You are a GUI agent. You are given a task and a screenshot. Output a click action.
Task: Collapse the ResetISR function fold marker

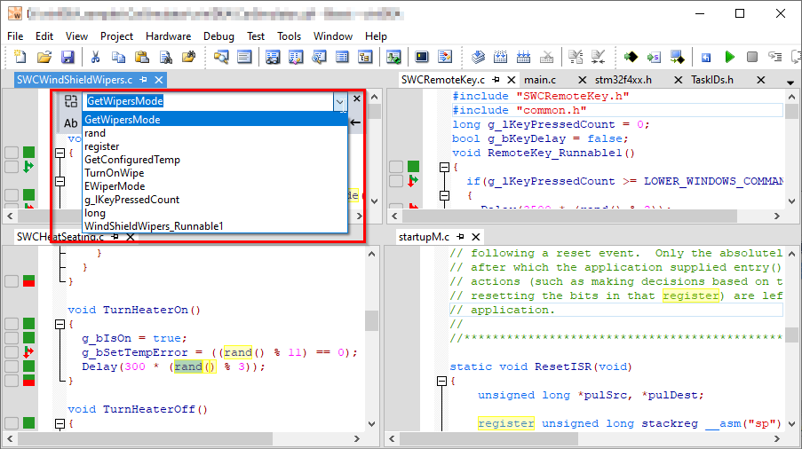coord(441,381)
